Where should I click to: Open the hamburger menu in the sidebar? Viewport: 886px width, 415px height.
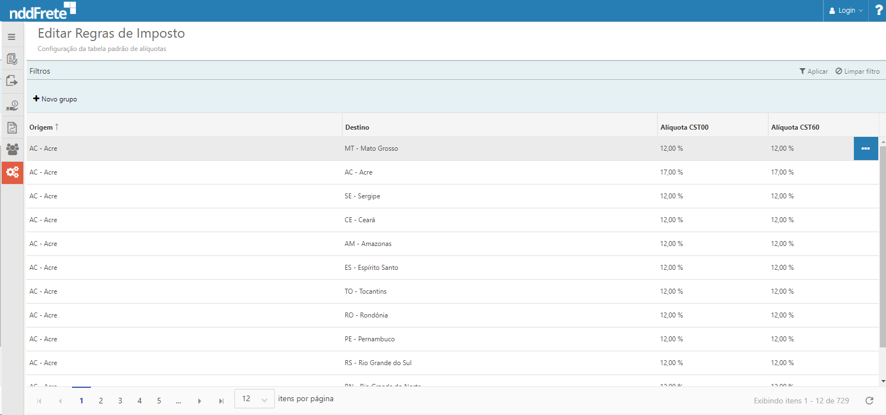tap(12, 37)
